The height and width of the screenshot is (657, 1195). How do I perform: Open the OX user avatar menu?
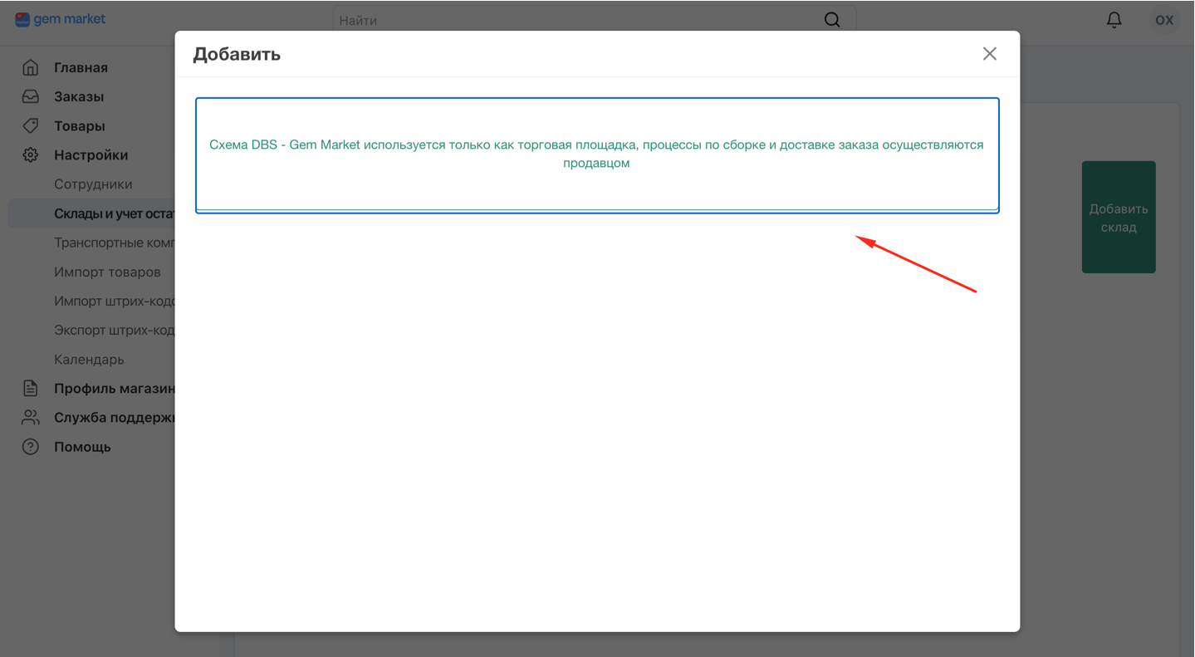point(1164,20)
